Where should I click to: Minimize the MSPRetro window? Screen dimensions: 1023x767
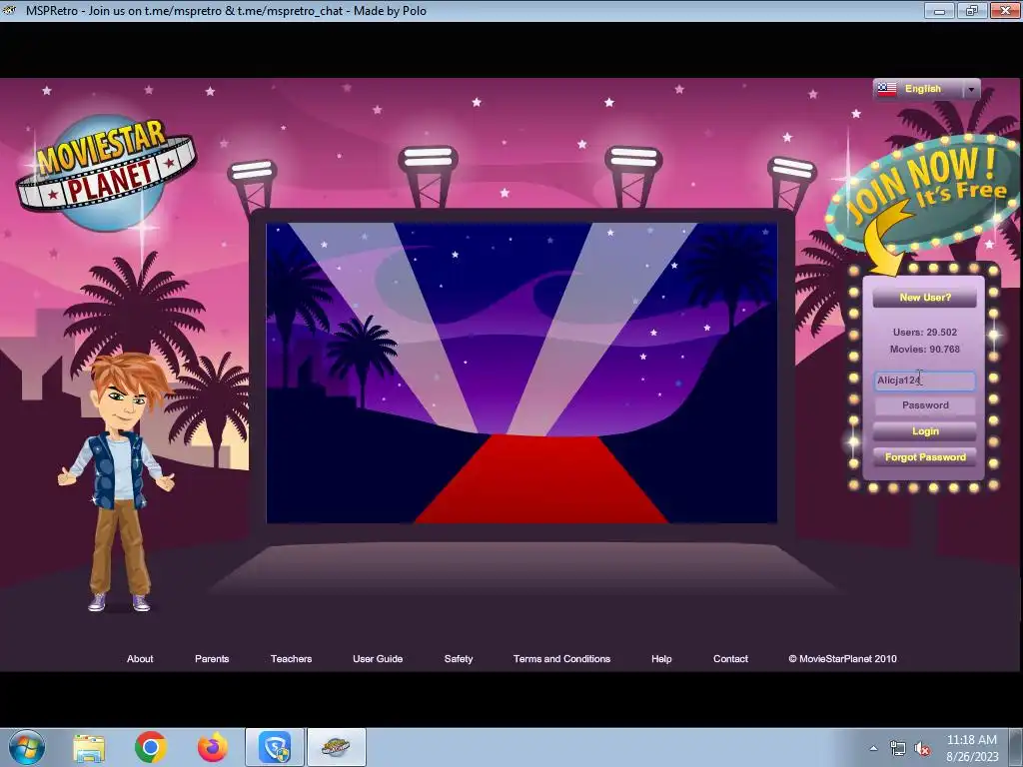939,10
